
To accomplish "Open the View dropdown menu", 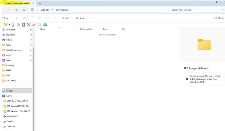I will click(81, 18).
